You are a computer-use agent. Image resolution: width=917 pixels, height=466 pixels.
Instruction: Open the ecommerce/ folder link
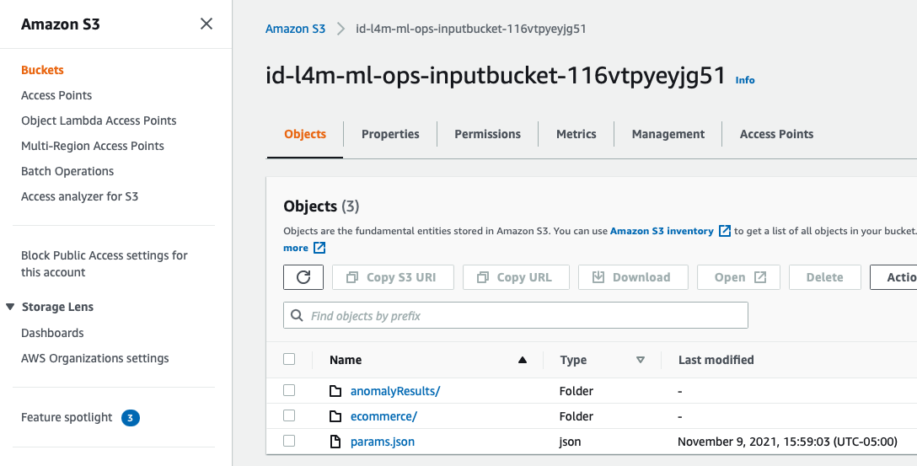[383, 416]
